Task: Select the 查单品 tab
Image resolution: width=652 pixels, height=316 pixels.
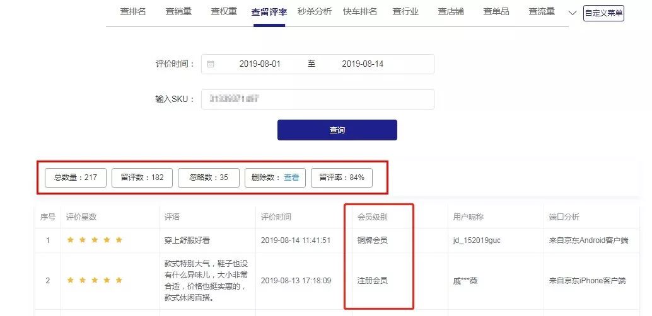Action: click(496, 11)
